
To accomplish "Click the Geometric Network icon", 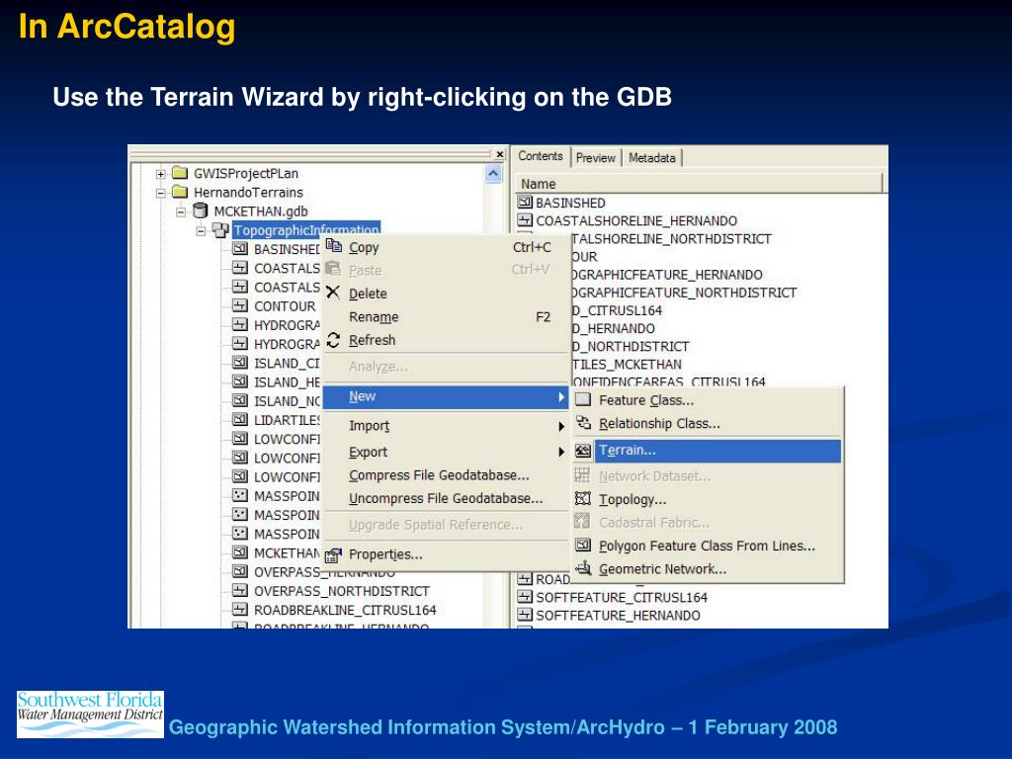I will (x=583, y=568).
